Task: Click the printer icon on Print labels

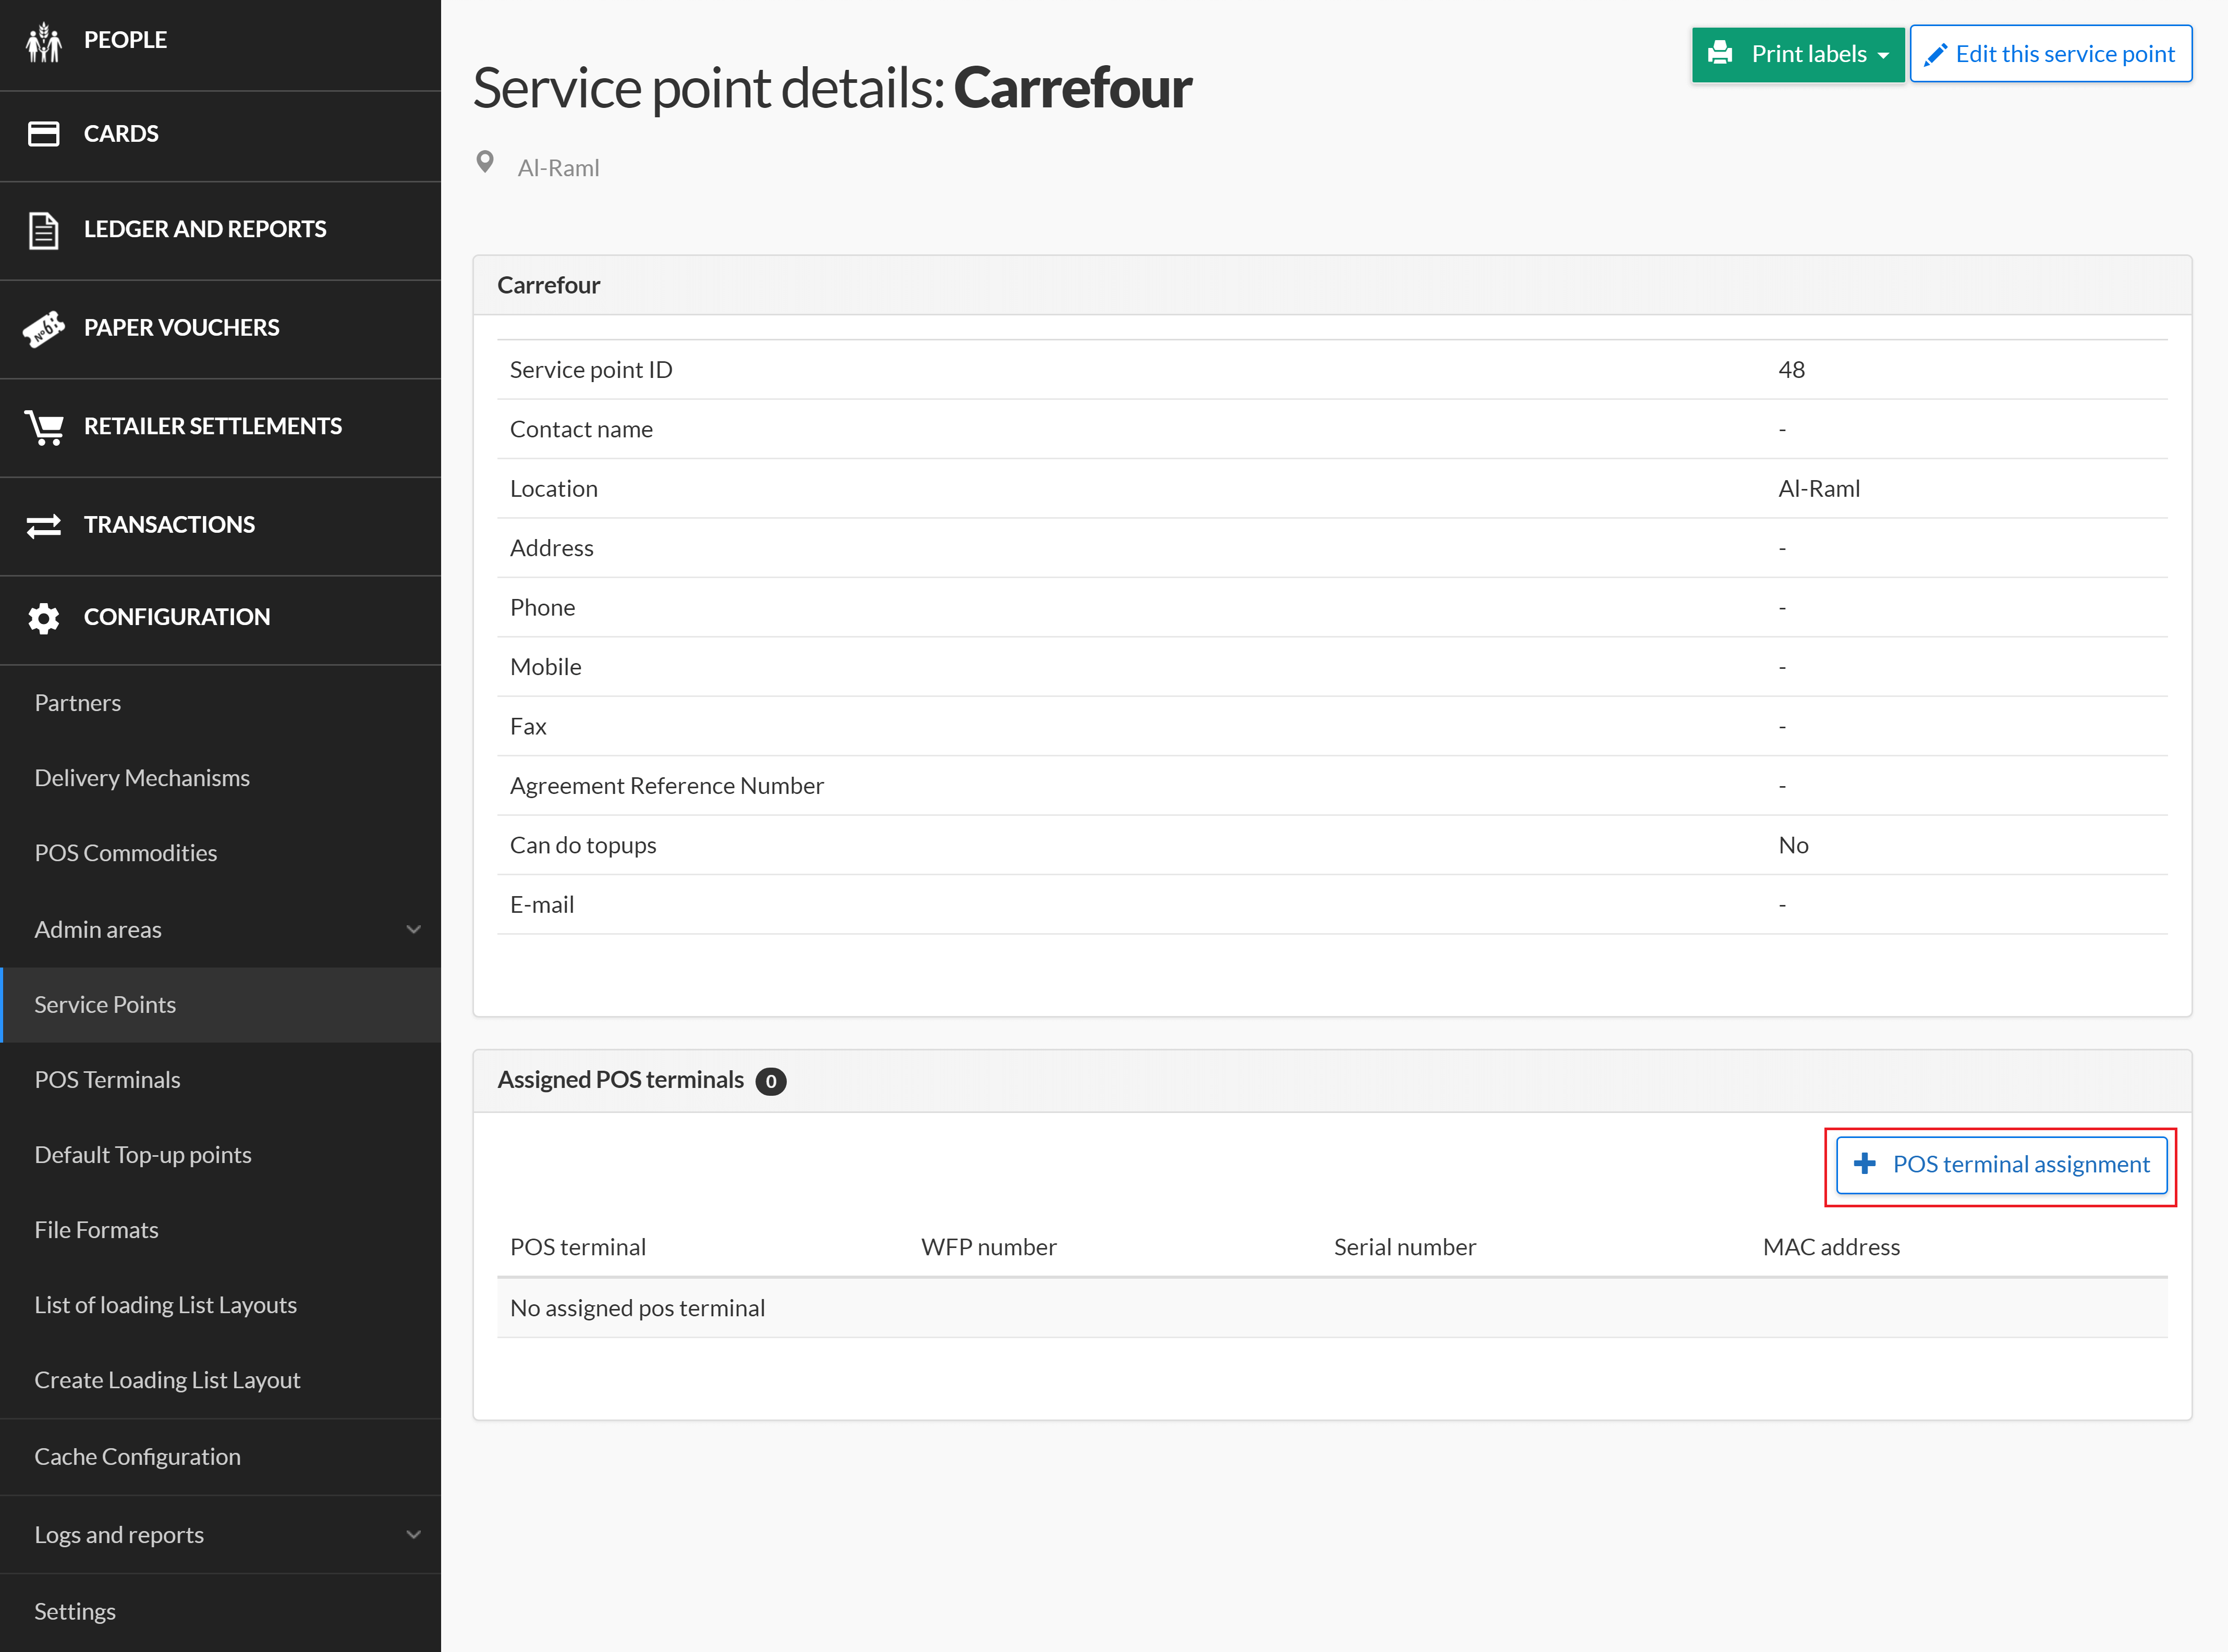Action: 1721,53
